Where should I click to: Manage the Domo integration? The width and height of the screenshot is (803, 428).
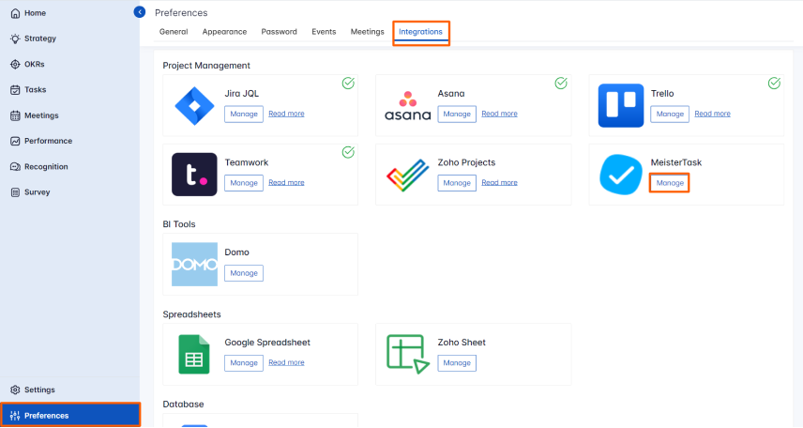click(244, 273)
